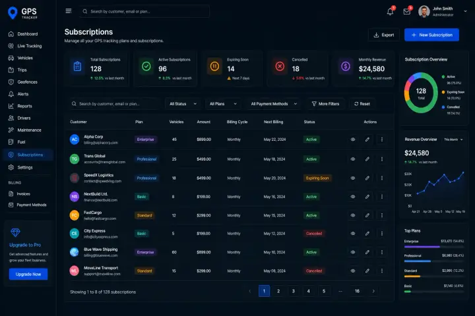Image resolution: width=475 pixels, height=316 pixels.
Task: Open more actions for MoveLine Transport
Action: click(x=382, y=271)
